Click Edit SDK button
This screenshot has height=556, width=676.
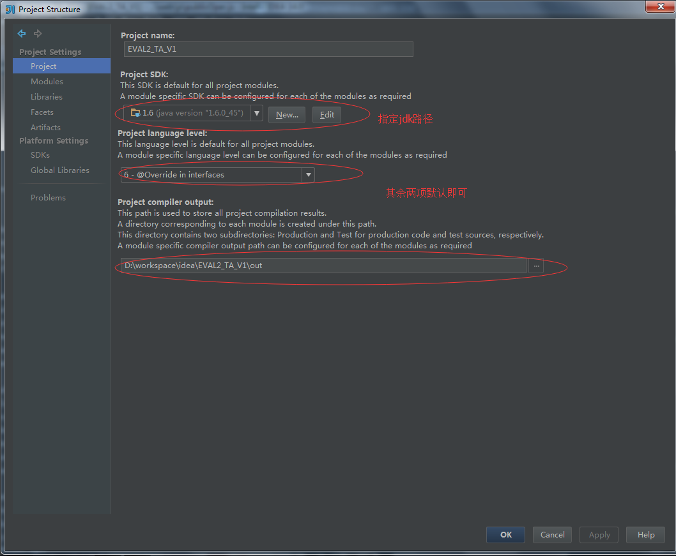click(x=326, y=115)
